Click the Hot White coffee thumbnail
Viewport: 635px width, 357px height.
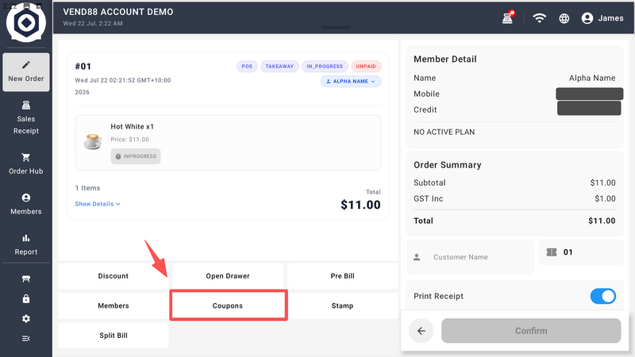coord(93,142)
